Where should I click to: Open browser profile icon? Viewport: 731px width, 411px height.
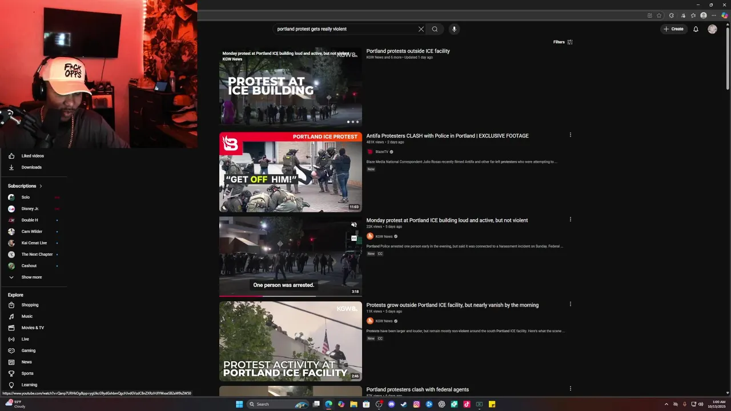click(x=704, y=15)
